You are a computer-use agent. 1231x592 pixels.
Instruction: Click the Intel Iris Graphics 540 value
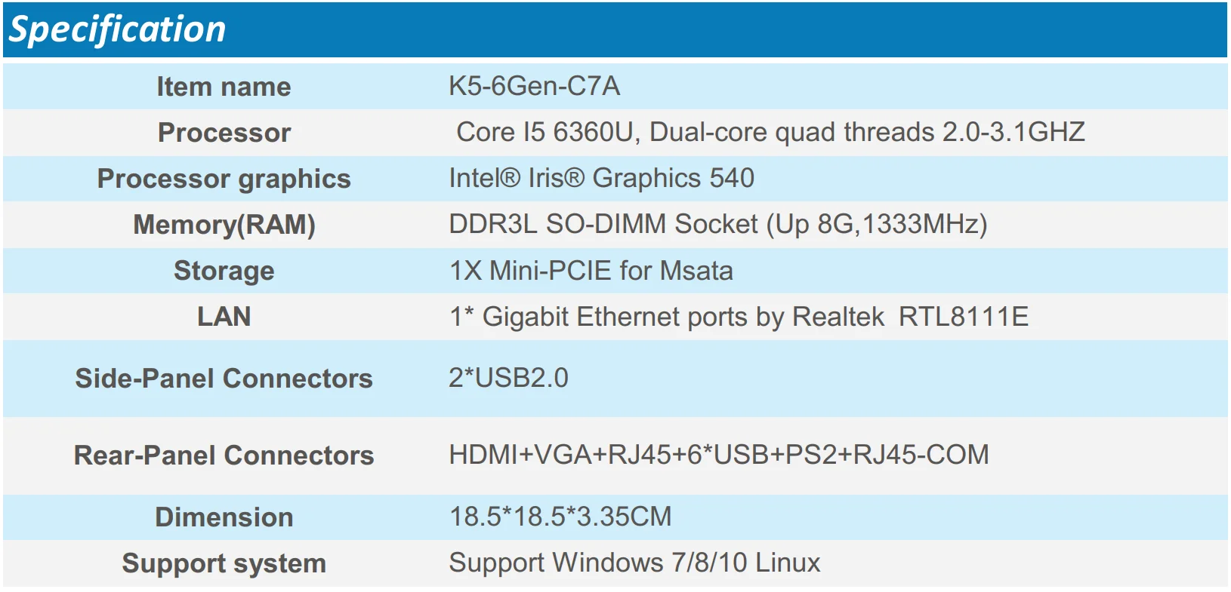tap(601, 178)
